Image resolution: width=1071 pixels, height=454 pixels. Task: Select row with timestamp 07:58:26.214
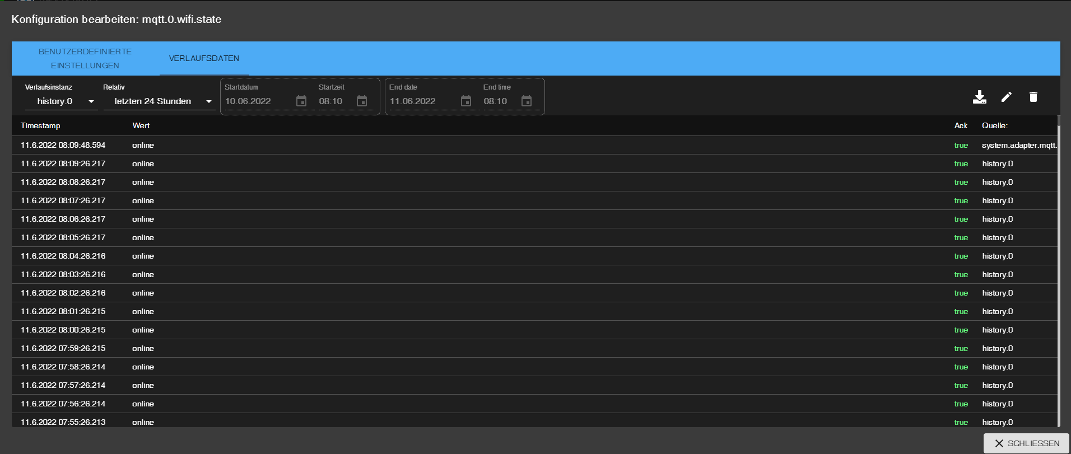534,367
